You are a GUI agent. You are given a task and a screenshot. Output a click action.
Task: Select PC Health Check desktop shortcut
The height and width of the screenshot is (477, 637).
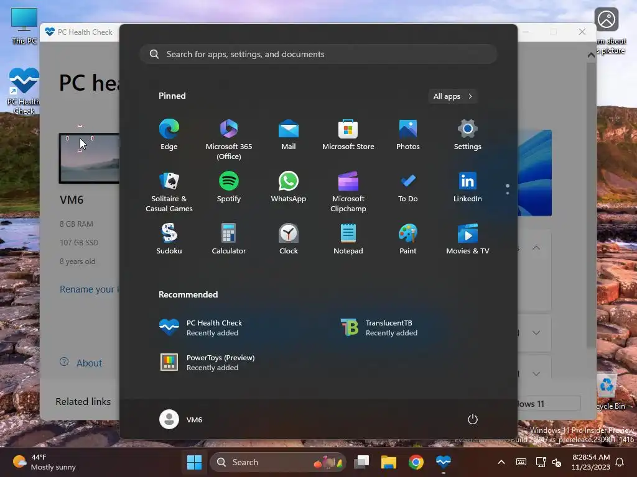click(x=24, y=91)
